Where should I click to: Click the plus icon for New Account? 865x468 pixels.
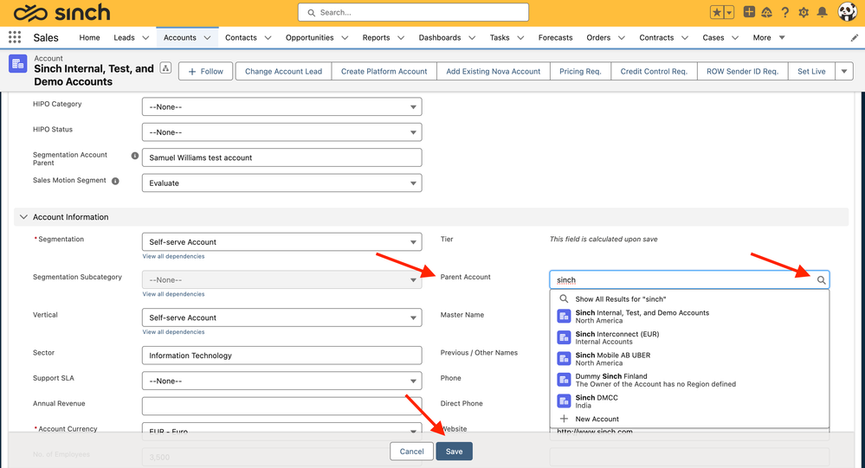[564, 419]
